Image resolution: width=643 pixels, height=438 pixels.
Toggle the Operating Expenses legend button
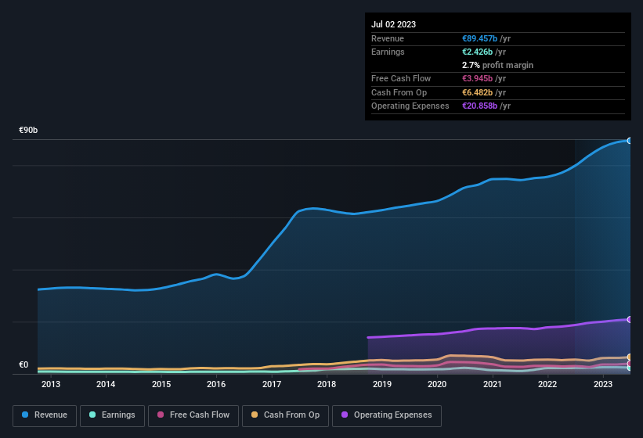tap(387, 415)
